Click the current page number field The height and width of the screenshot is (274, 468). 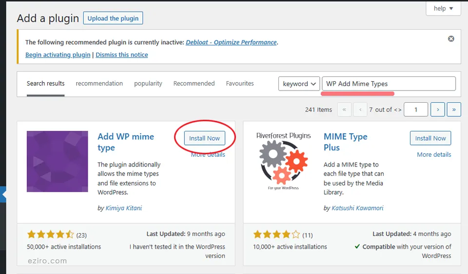416,110
